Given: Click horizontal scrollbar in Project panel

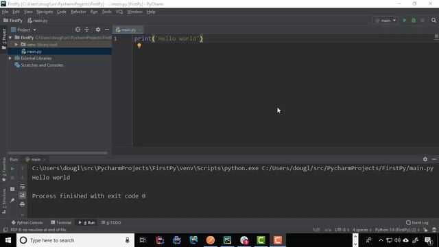Looking at the screenshot, I should click(x=58, y=153).
